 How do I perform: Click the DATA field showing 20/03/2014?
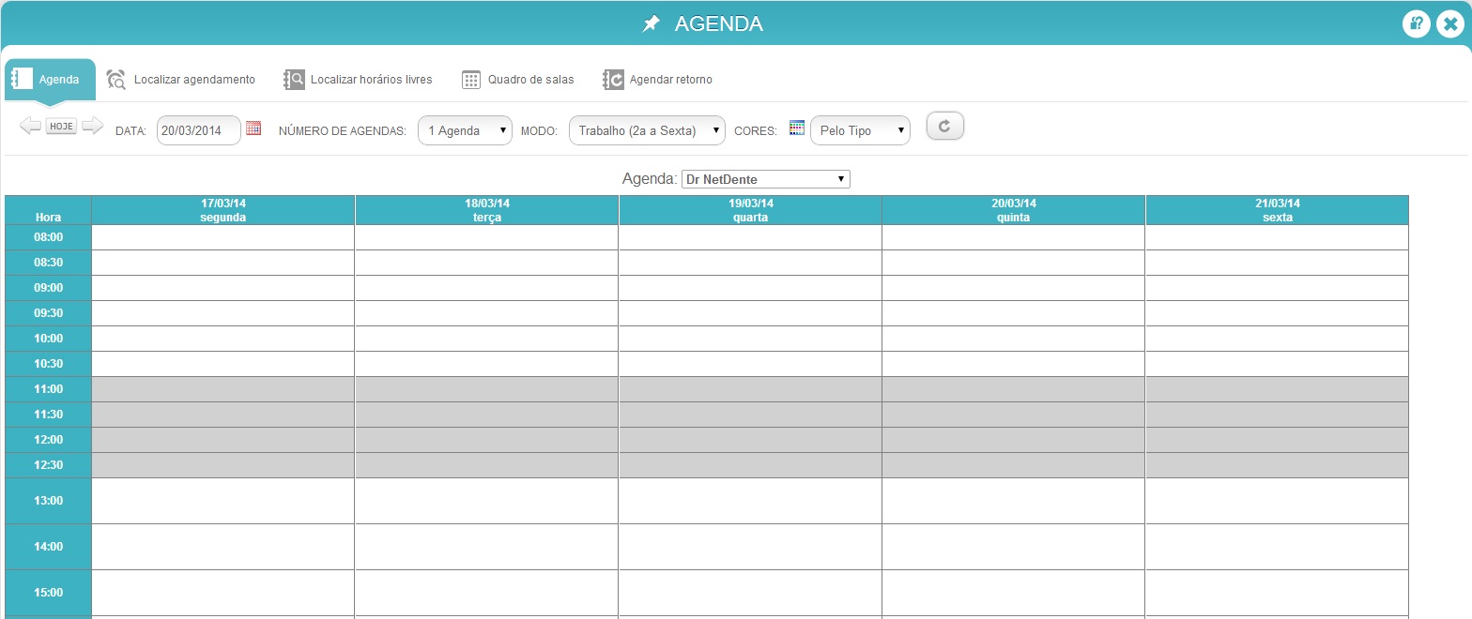(x=199, y=130)
